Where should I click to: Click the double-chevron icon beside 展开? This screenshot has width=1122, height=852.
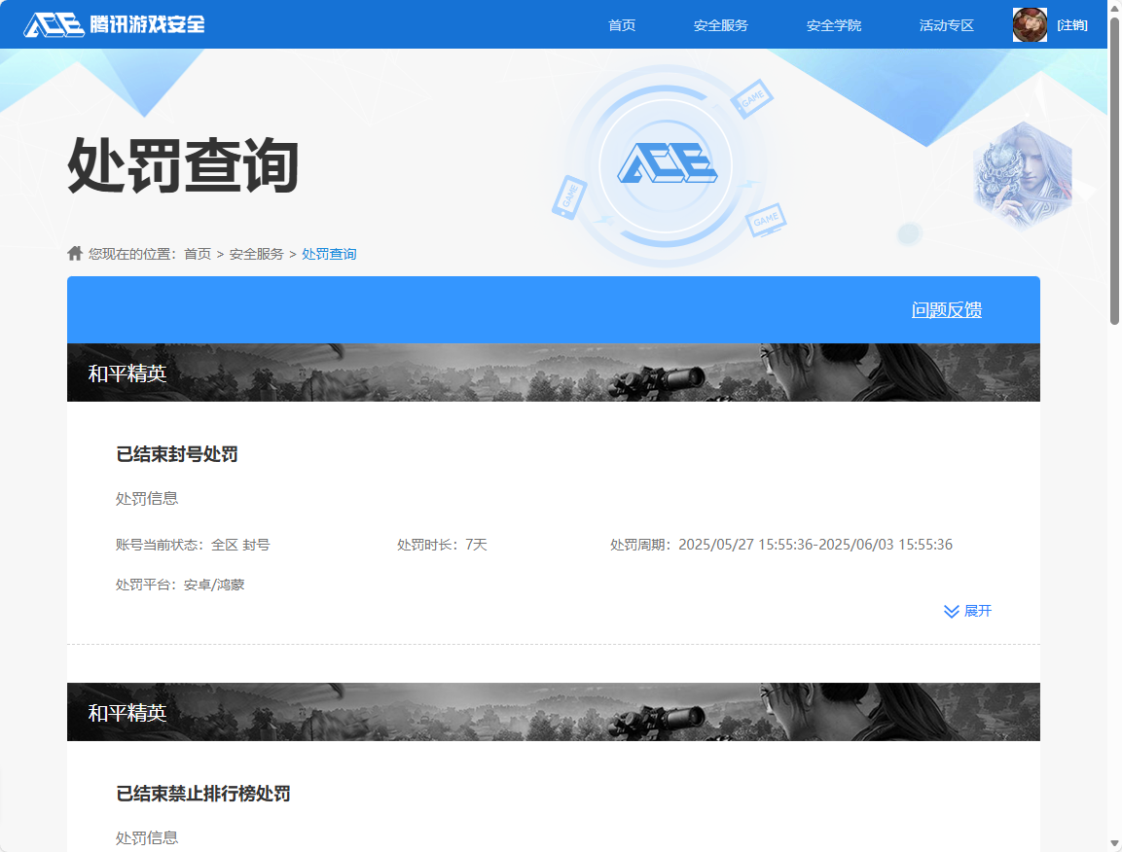pos(952,611)
